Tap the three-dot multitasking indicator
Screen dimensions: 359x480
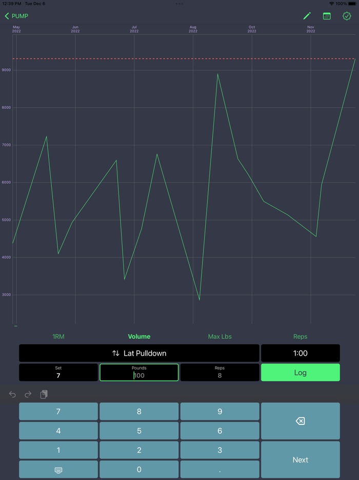click(x=180, y=4)
